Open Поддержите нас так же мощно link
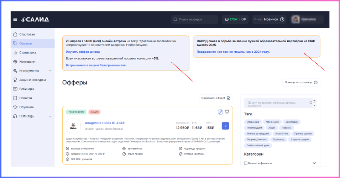The image size is (340, 178). [233, 52]
